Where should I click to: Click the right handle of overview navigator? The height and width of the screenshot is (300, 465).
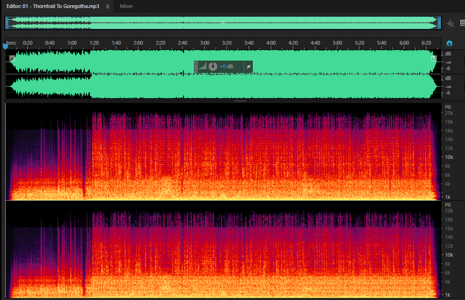point(439,23)
